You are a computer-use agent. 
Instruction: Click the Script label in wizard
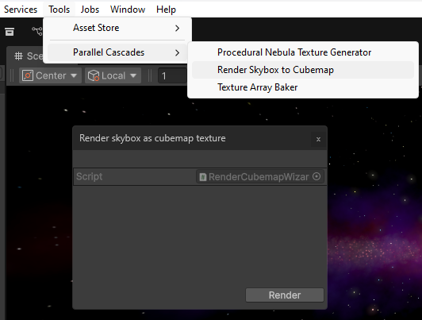[89, 177]
